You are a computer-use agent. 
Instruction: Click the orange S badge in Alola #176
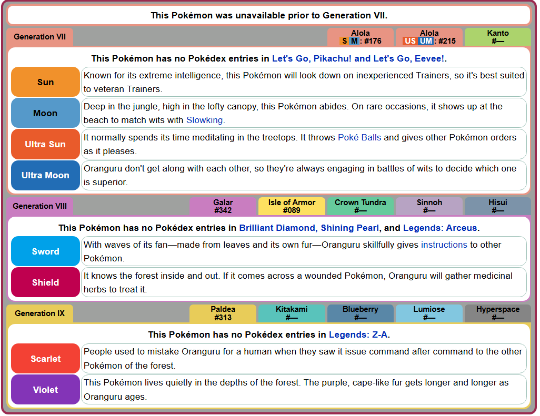pos(344,41)
